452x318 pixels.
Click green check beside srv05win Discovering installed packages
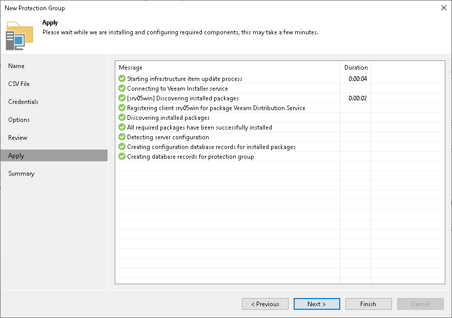click(122, 98)
